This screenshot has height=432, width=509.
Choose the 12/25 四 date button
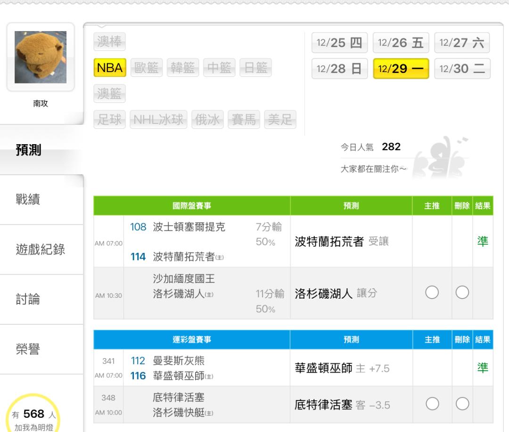[339, 43]
